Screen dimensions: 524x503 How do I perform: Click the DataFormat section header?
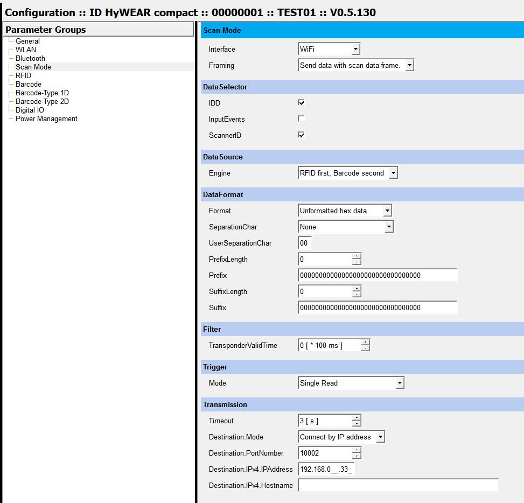pos(362,194)
